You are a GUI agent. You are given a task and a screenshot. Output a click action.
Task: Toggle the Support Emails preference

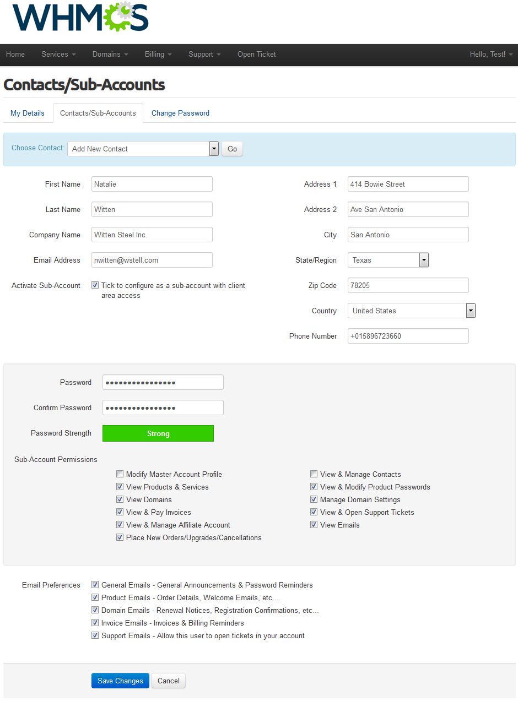coord(95,635)
